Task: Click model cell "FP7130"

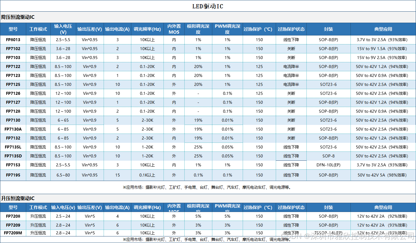Action: click(13, 120)
